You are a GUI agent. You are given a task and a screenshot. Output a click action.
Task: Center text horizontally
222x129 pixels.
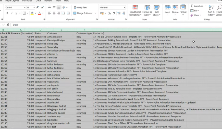point(54,13)
